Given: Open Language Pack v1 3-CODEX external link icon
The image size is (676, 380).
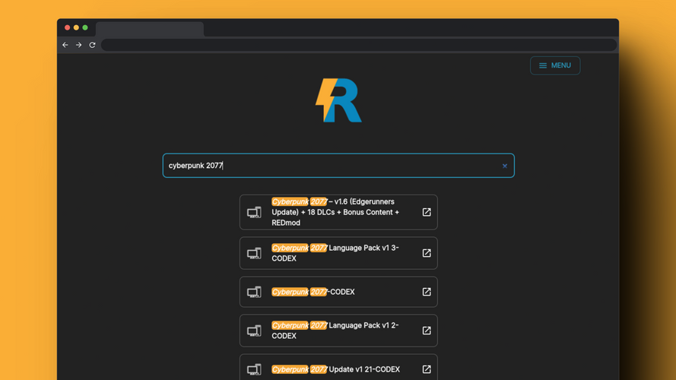Looking at the screenshot, I should (427, 253).
